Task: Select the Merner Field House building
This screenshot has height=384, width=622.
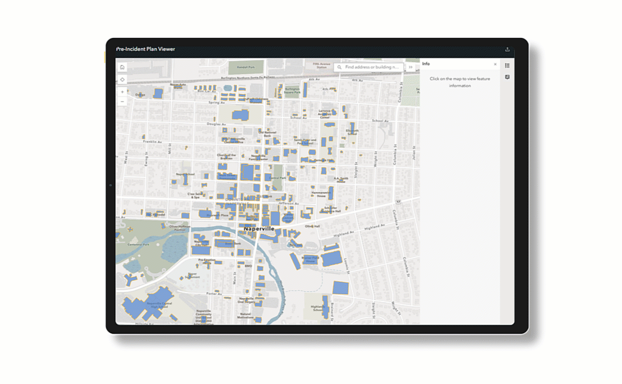Action: click(310, 260)
